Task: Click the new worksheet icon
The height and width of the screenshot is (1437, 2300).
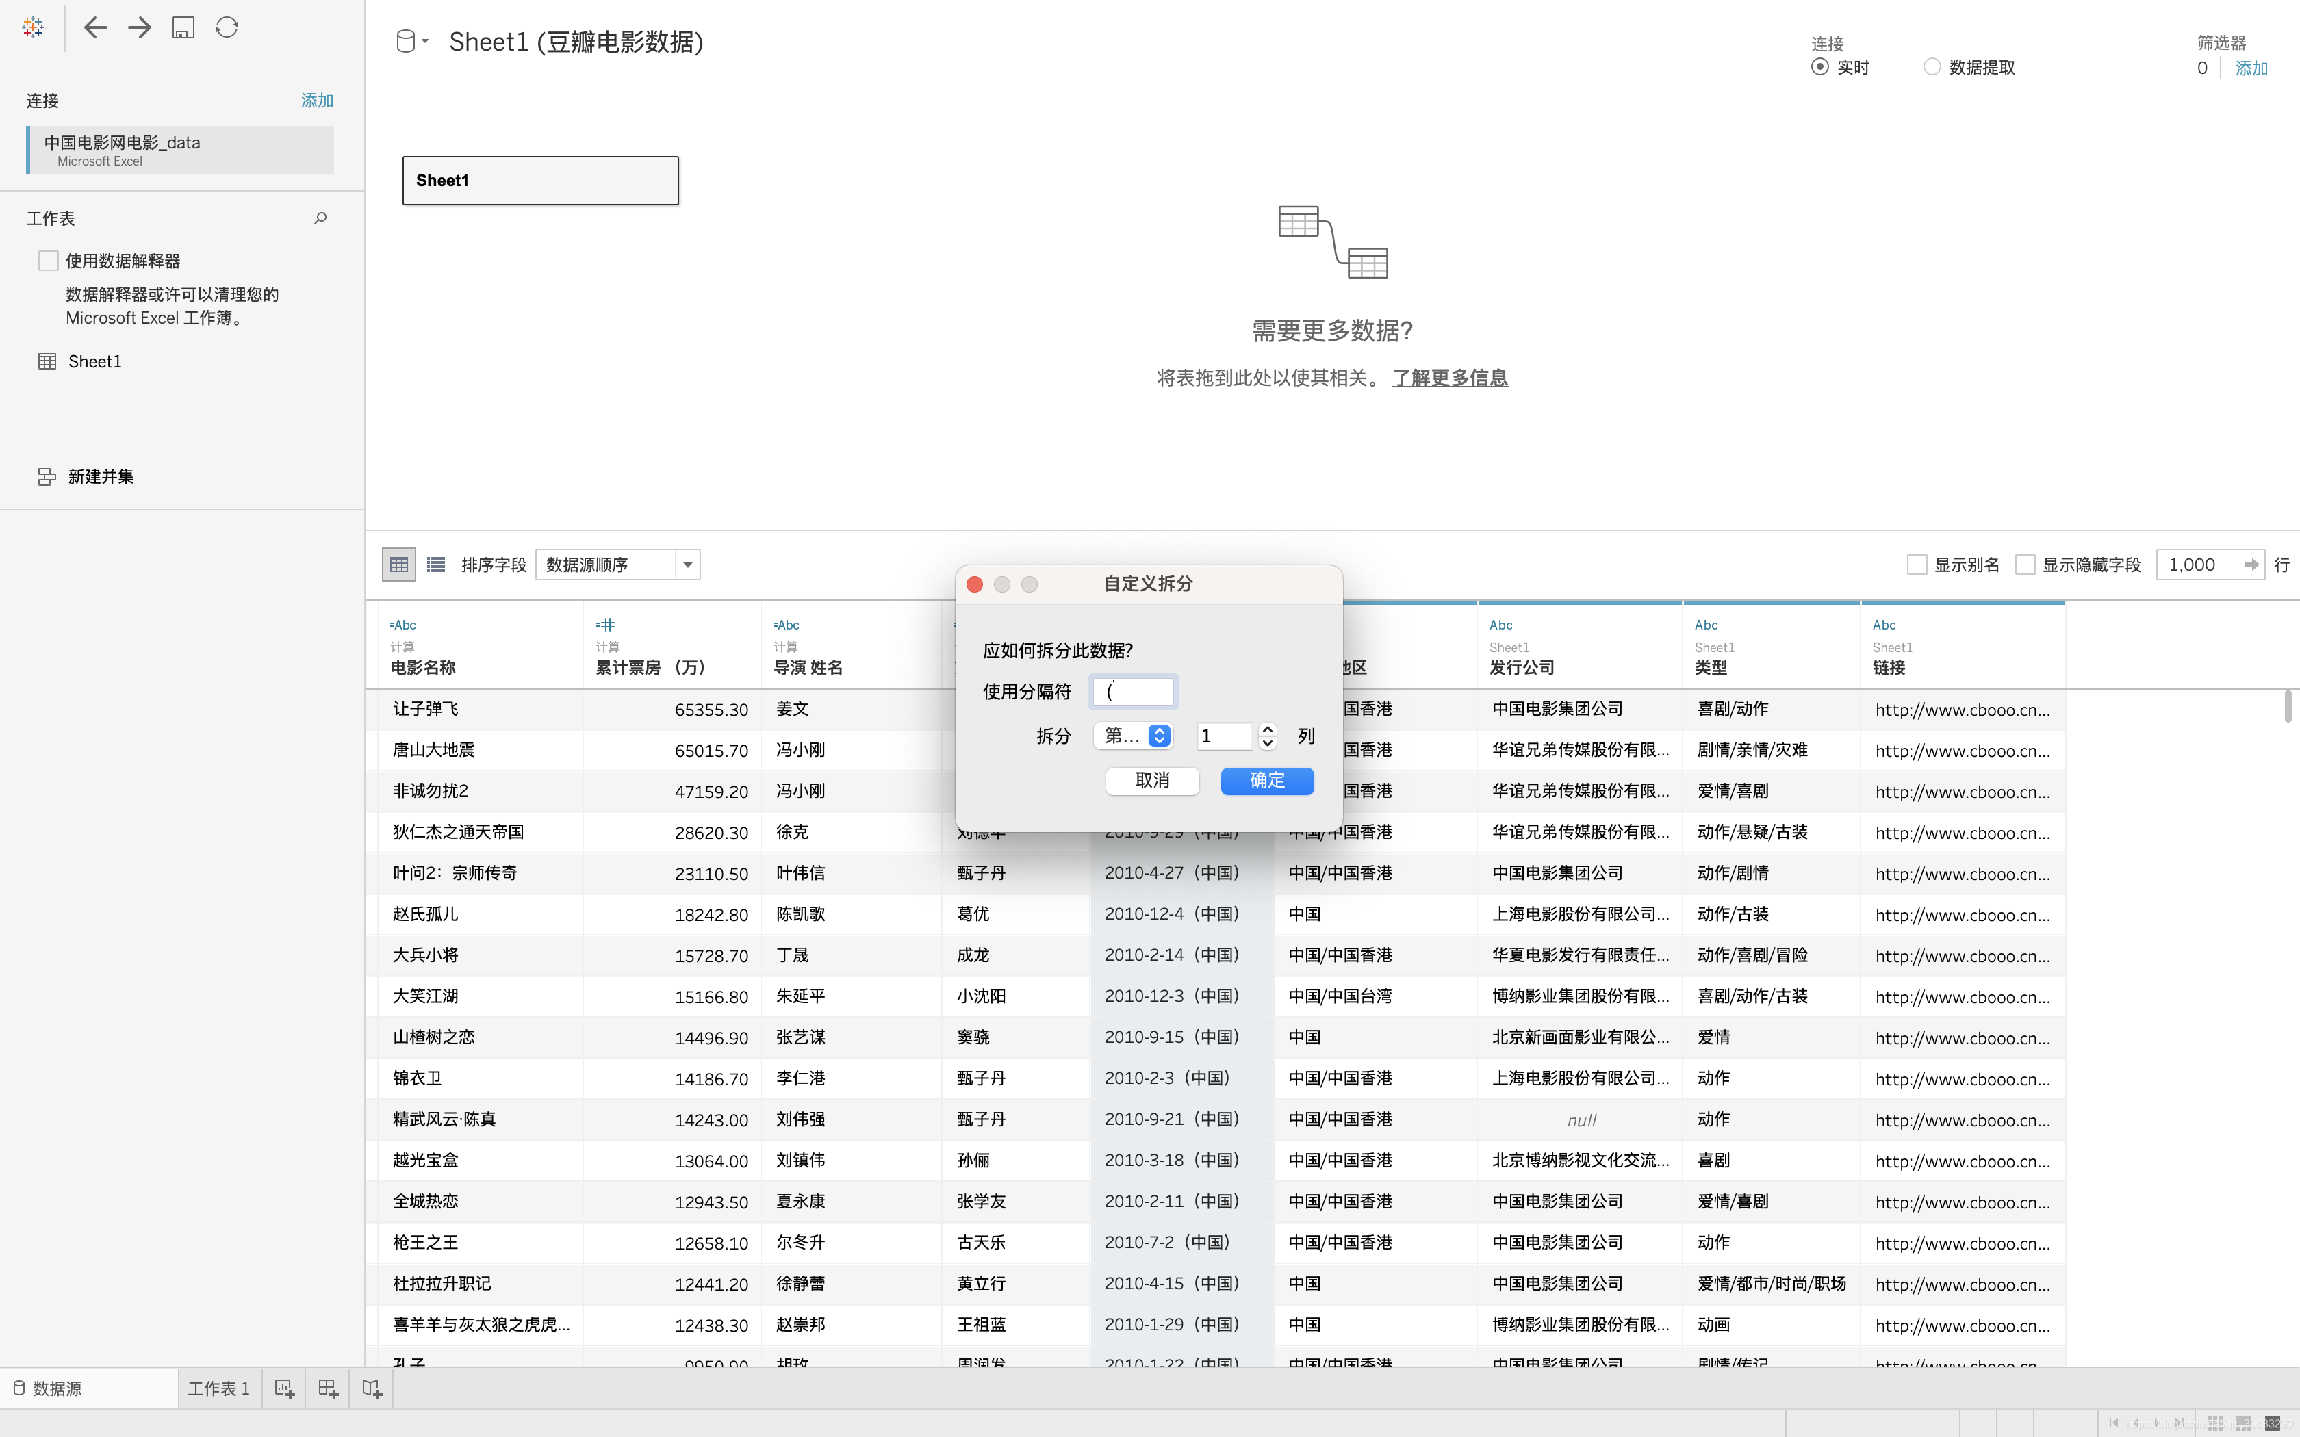Action: (x=284, y=1388)
